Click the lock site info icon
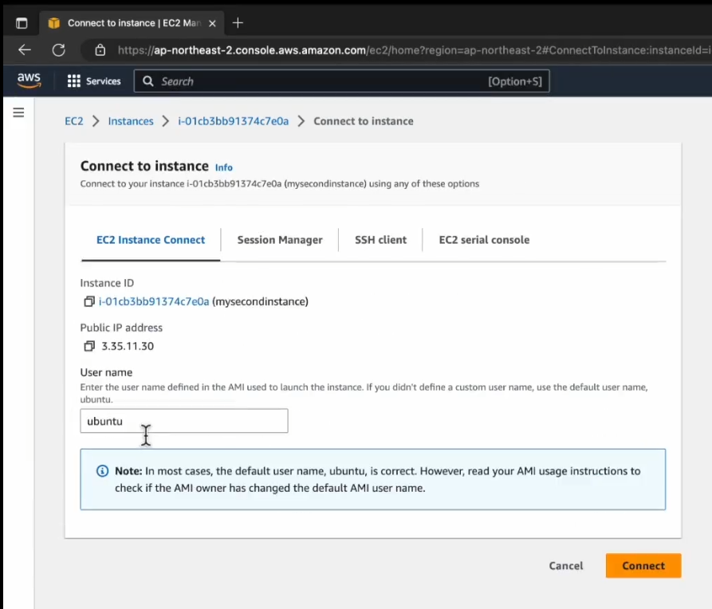712x609 pixels. pyautogui.click(x=100, y=50)
